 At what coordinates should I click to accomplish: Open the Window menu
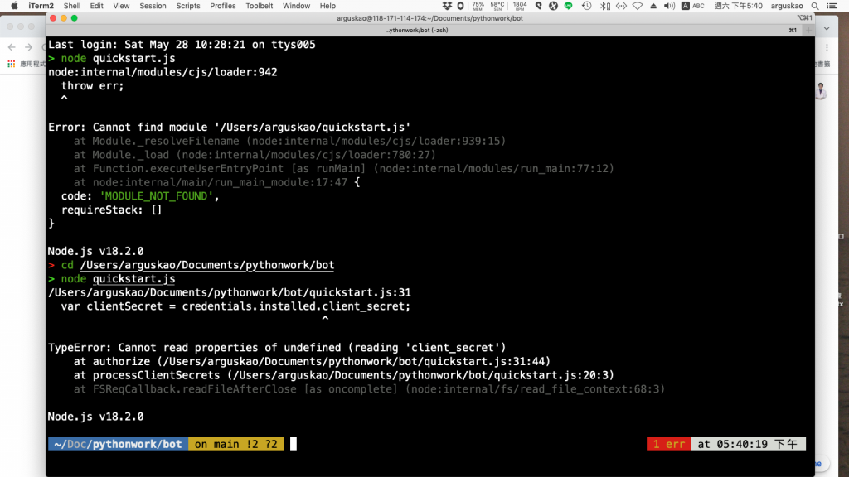coord(296,6)
